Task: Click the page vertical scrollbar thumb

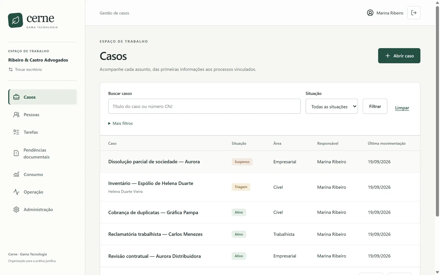Action: [437, 111]
